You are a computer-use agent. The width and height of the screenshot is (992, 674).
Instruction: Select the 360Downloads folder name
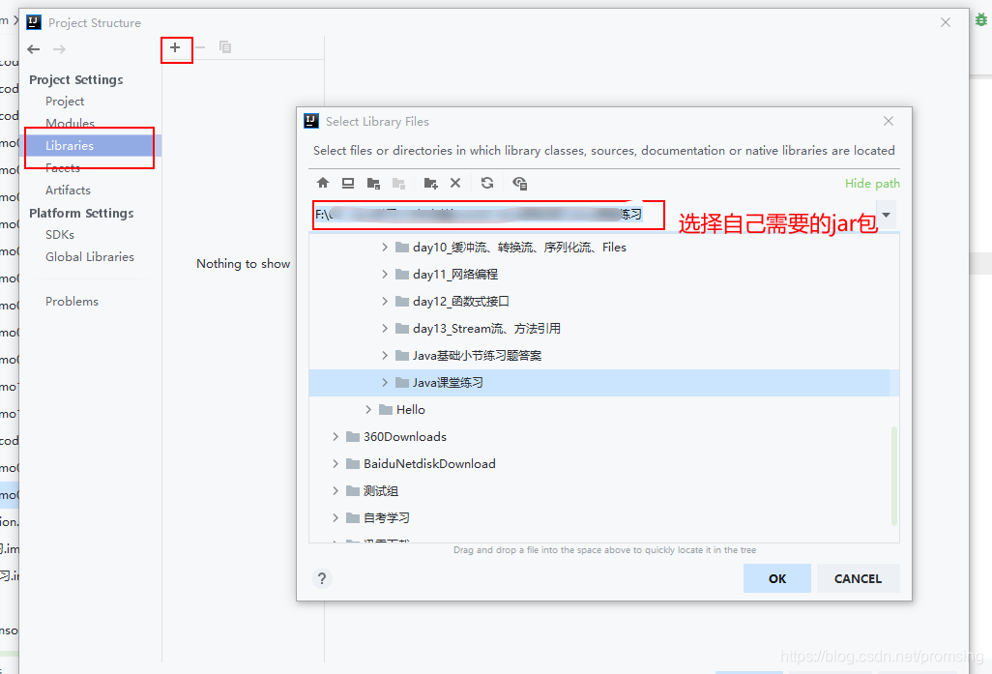[x=405, y=437]
